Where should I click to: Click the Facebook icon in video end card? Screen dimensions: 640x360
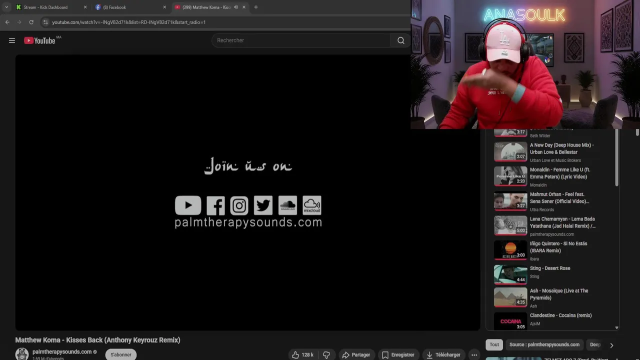[x=215, y=205]
